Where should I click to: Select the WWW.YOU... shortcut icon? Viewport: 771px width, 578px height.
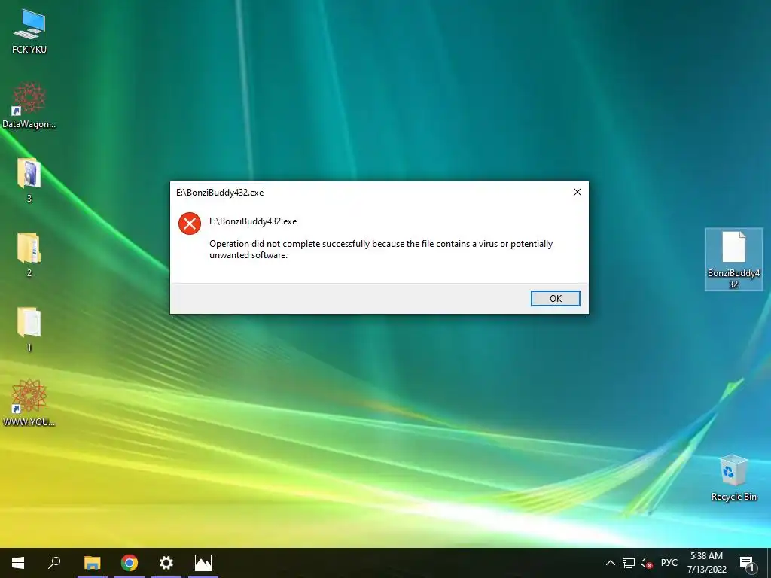click(x=29, y=403)
